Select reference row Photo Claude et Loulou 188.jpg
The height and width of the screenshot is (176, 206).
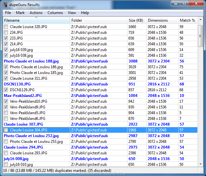[x=100, y=61]
